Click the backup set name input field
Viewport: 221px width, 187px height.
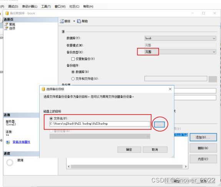(x=195, y=90)
